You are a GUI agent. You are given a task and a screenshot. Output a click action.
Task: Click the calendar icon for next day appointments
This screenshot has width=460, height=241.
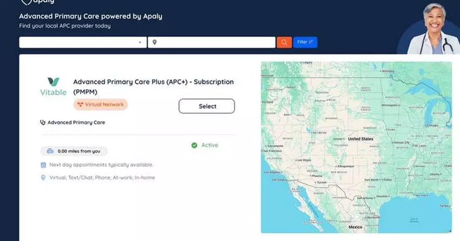pos(43,164)
